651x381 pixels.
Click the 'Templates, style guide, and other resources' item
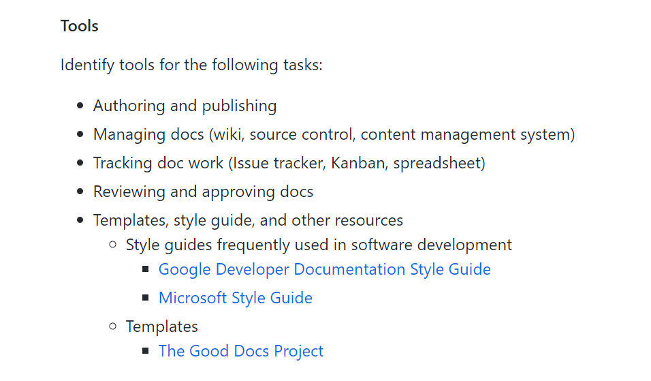[x=248, y=220]
